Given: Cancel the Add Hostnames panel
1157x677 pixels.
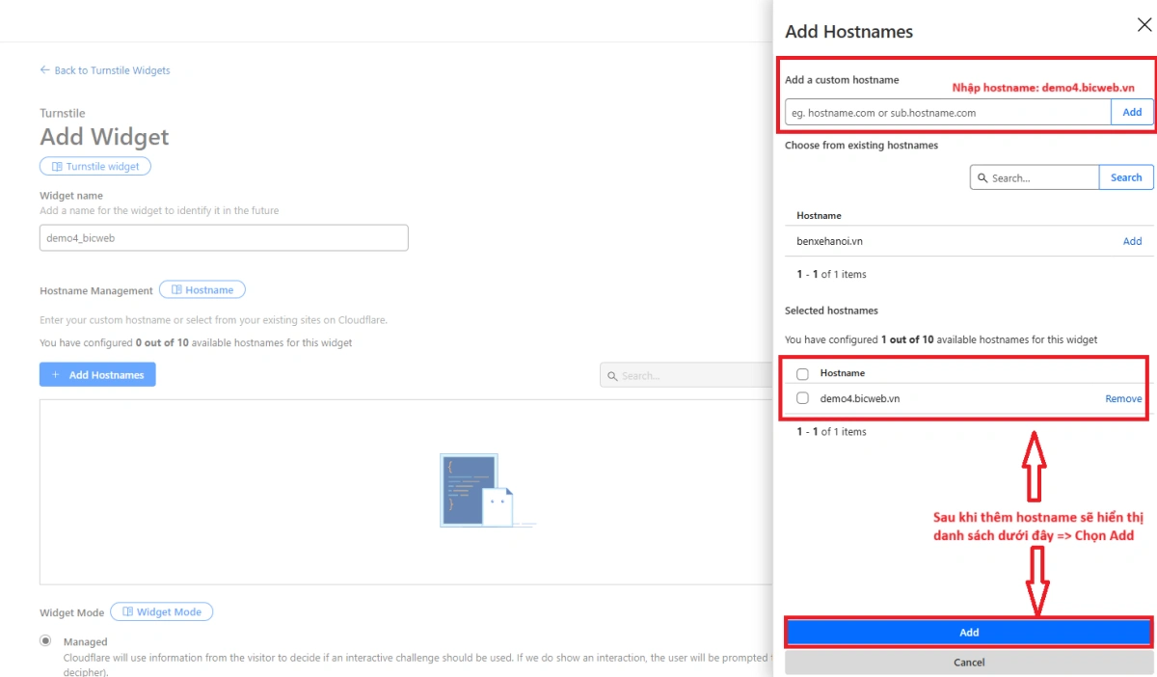Looking at the screenshot, I should pyautogui.click(x=969, y=663).
